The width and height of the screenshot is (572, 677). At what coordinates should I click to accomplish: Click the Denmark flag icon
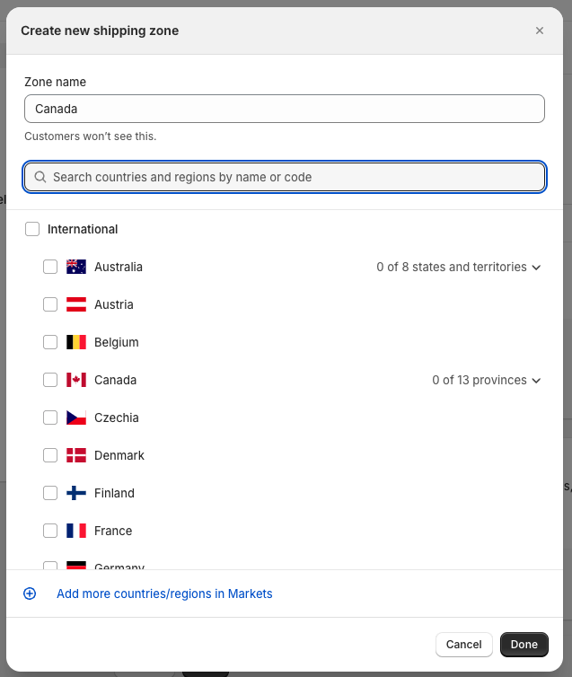[76, 455]
